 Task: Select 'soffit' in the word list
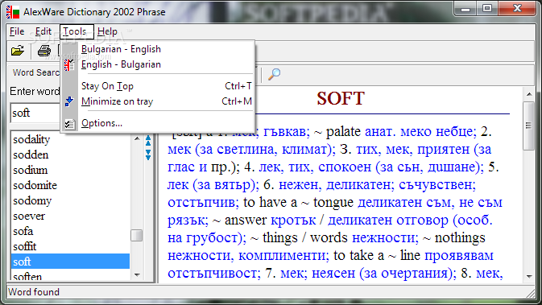click(71, 246)
